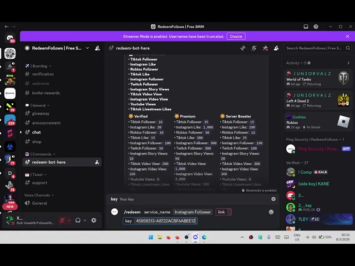The image size is (355, 266).
Task: Open headphone output options arrow
Action: [85, 221]
